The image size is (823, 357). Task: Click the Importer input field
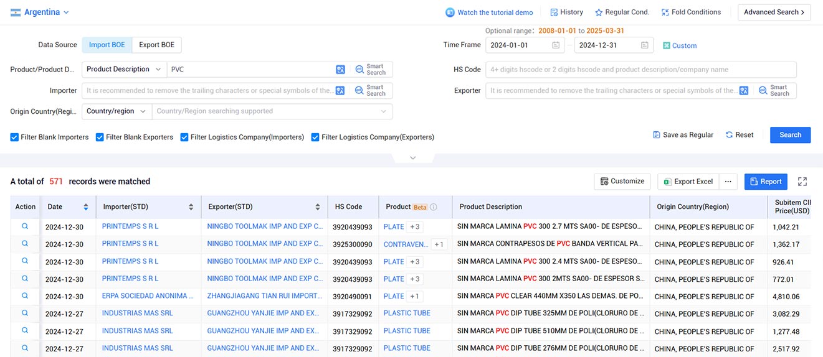click(209, 91)
